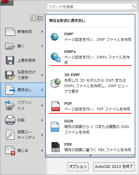Select DWFx export option icon
139x175 pixels.
tap(55, 57)
